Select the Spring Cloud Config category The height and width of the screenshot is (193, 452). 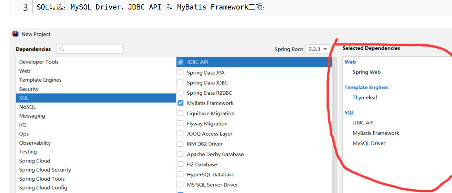tap(96, 187)
